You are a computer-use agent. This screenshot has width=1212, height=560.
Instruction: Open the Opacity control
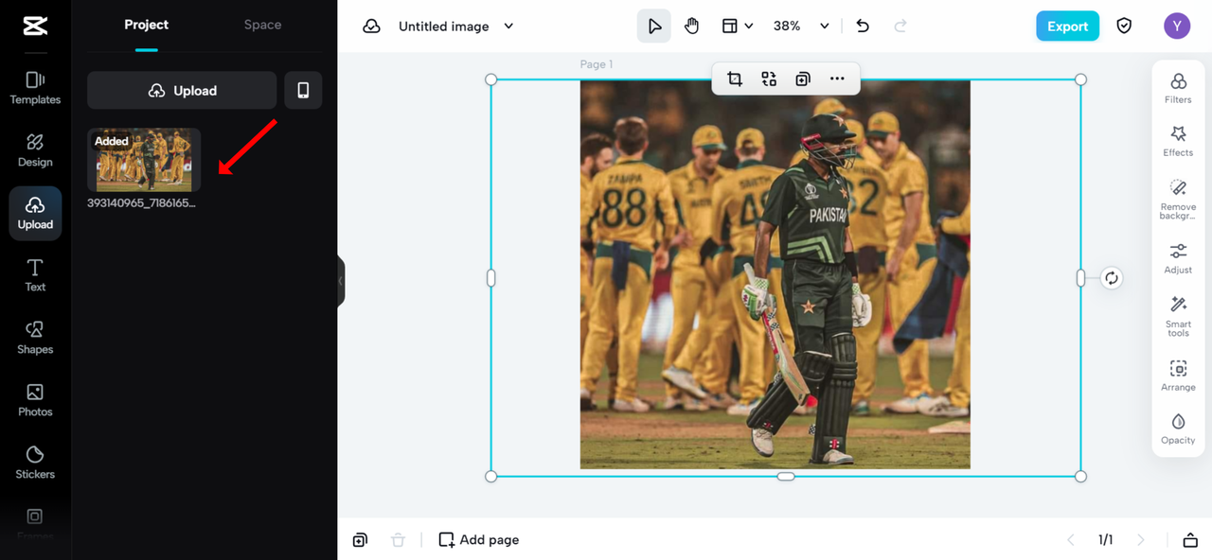(x=1178, y=429)
